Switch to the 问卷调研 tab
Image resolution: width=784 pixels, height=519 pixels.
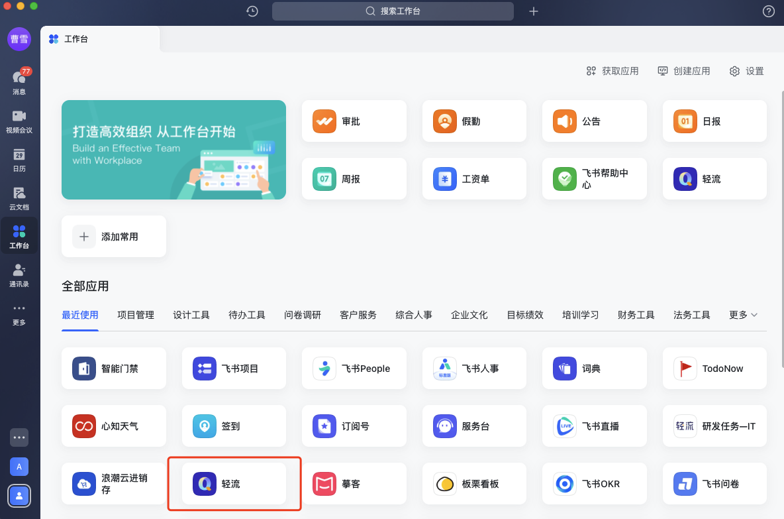point(303,315)
